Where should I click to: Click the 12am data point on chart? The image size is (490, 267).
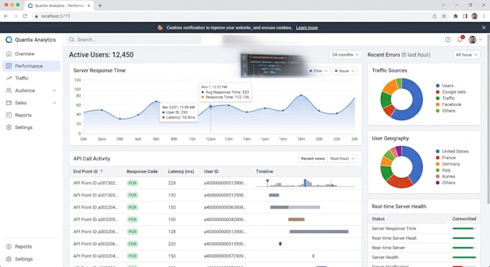[210, 107]
